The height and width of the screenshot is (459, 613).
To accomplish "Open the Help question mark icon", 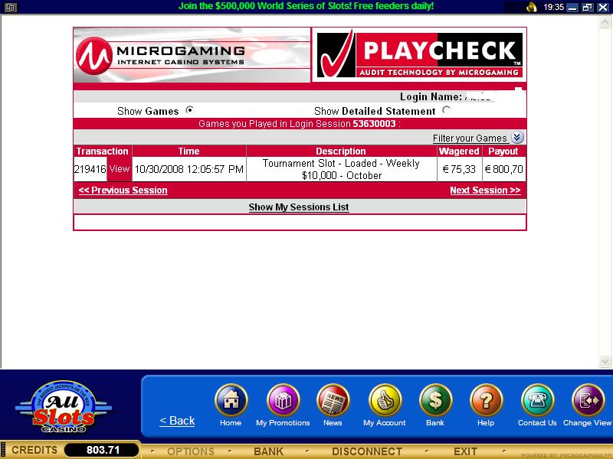I will (486, 400).
